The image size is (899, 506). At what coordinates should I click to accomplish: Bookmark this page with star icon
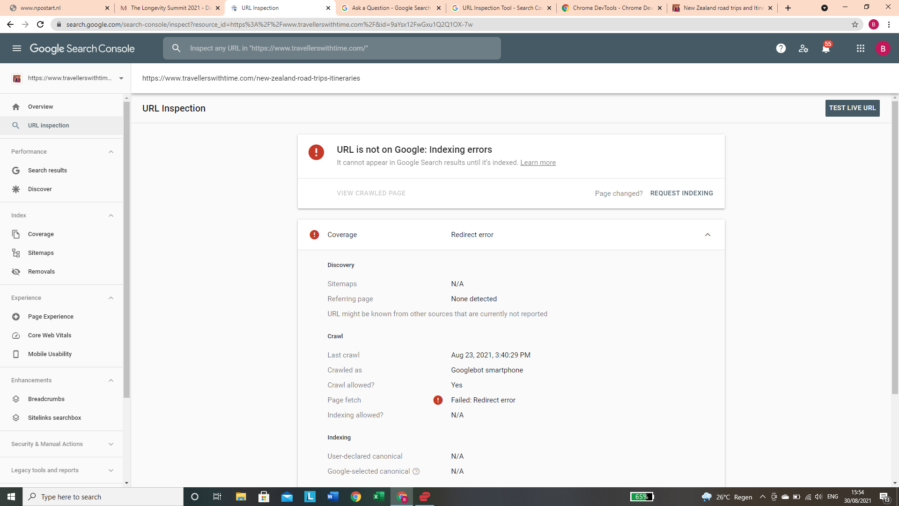tap(855, 24)
